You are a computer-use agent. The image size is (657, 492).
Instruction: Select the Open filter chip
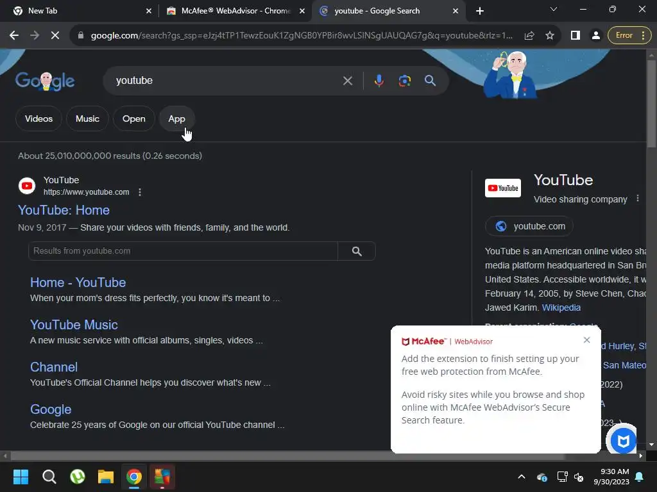coord(133,119)
